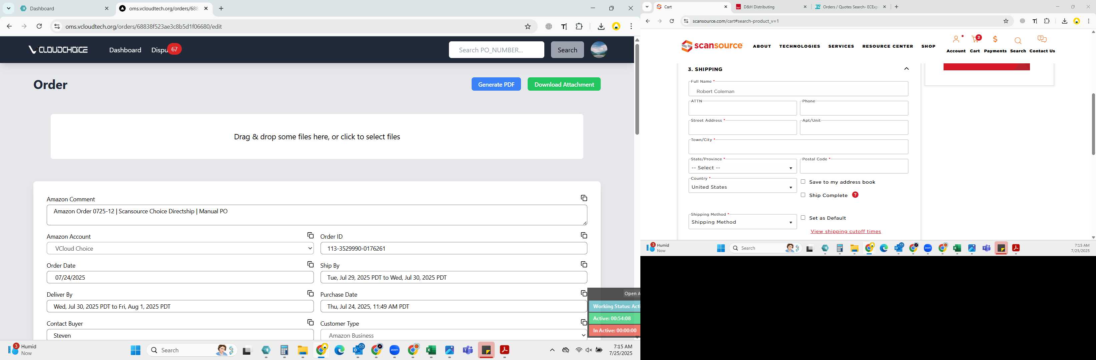
Task: Focus the Search PO_NUMBER input
Action: click(496, 50)
